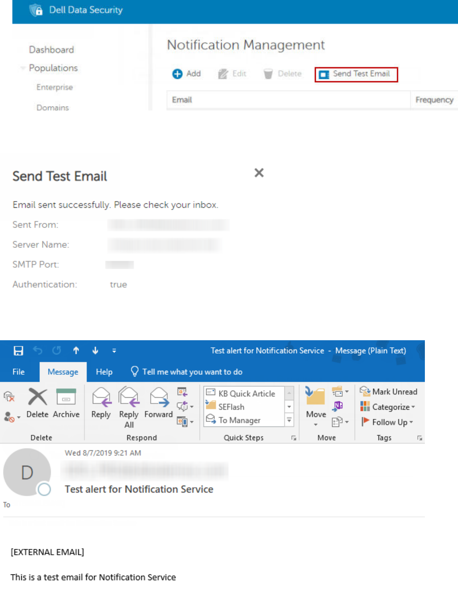
Task: Click the Notification Management page heading
Action: pos(246,45)
